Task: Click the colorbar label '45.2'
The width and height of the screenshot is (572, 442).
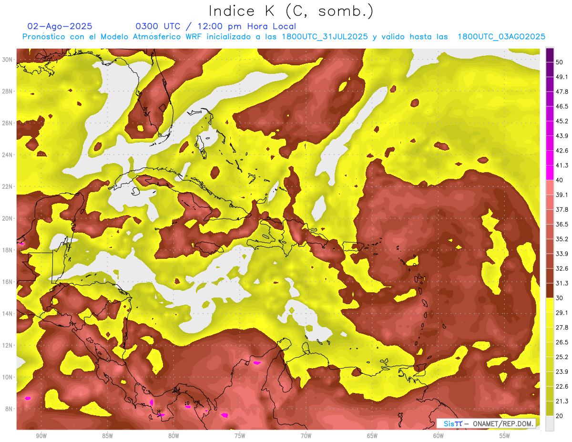Action: coord(562,121)
